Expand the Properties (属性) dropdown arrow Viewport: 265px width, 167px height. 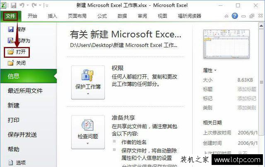(x=215, y=70)
